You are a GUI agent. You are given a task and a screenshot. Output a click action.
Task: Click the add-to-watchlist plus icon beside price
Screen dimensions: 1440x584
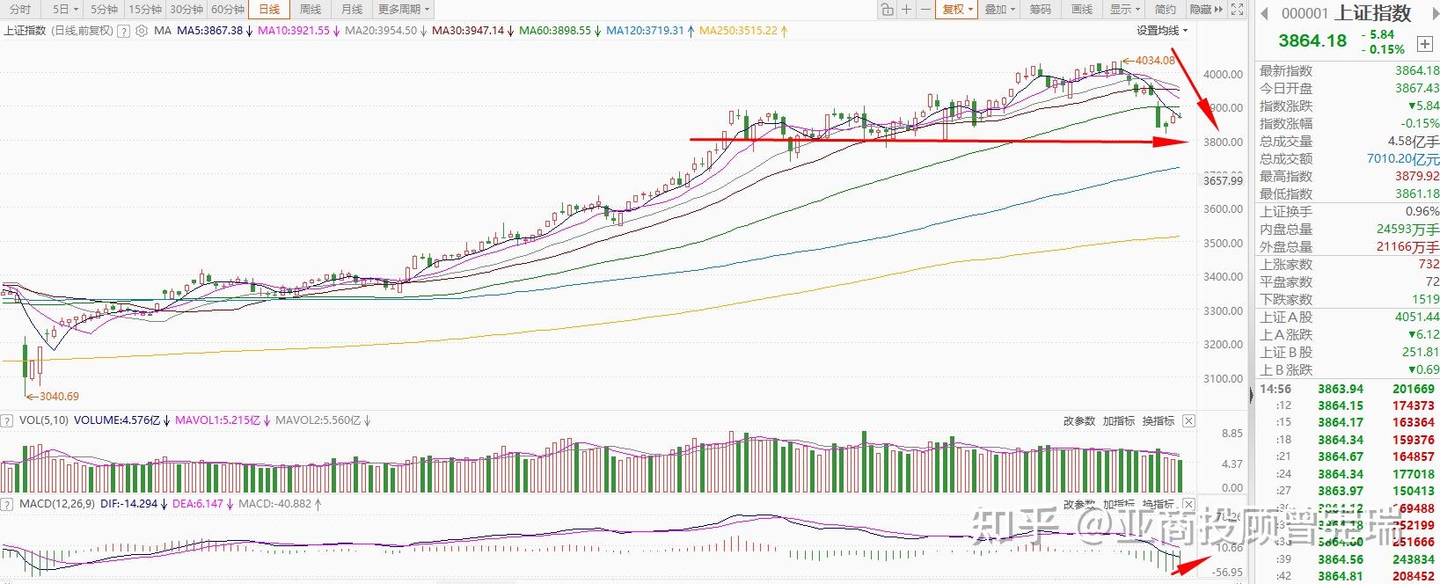pyautogui.click(x=1423, y=43)
